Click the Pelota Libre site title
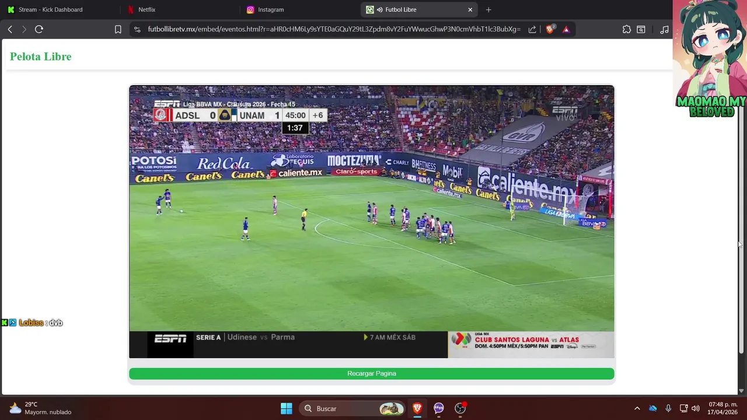Screen dimensions: 747x420 41,57
